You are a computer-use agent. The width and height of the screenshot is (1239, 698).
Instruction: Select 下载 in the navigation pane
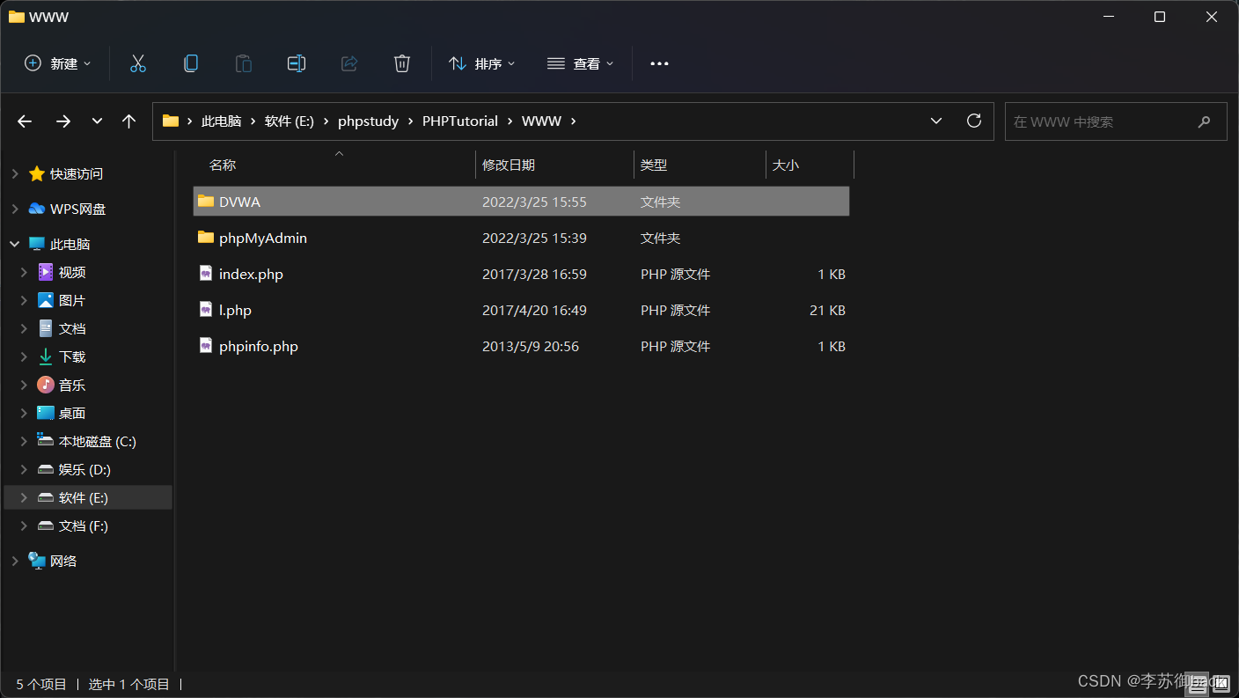pos(72,357)
